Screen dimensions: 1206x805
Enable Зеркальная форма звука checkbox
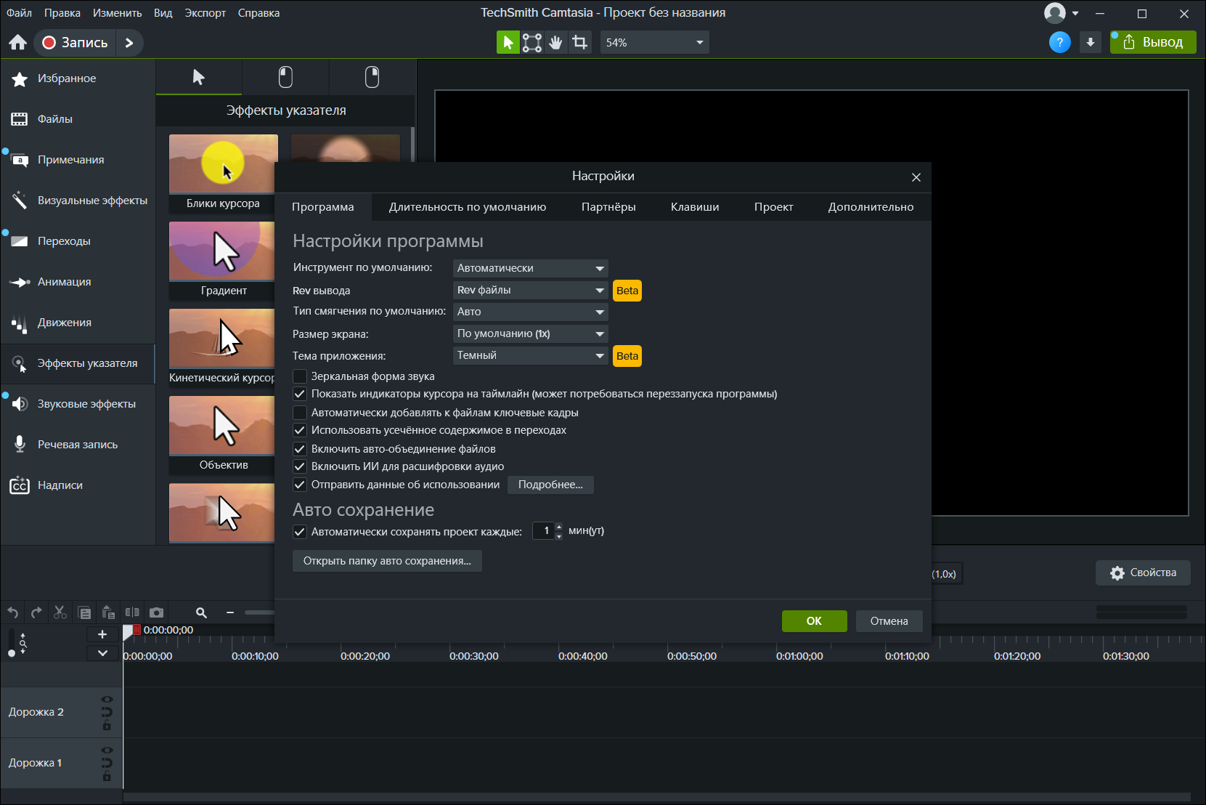(x=300, y=376)
